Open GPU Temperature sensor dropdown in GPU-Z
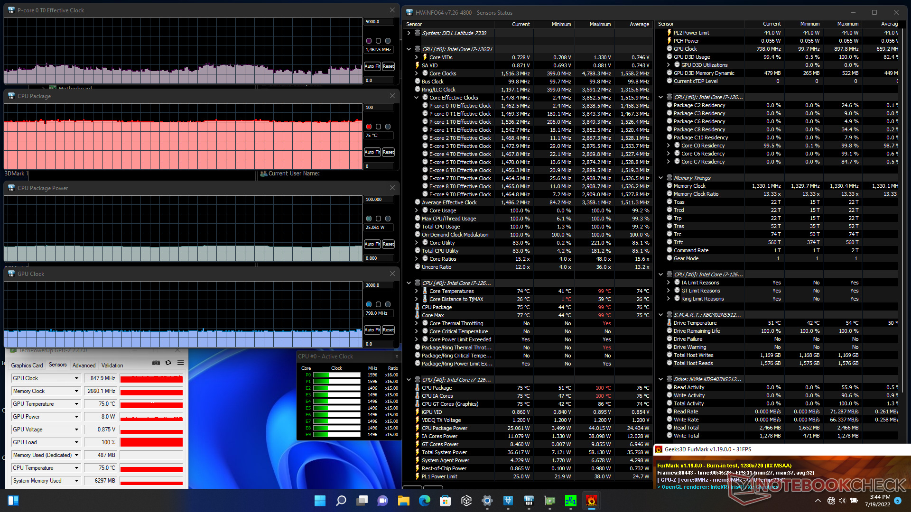 coord(76,404)
